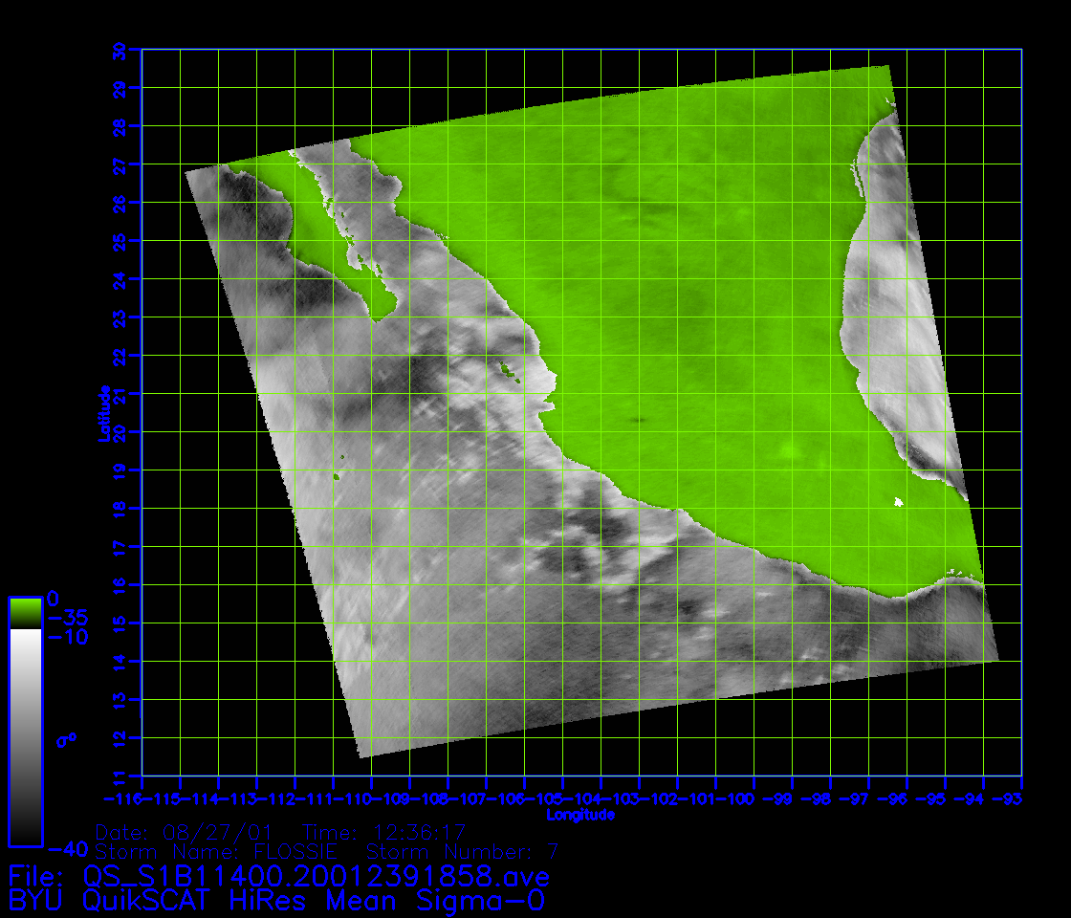Click the green swatch atop the color bar
1071x918 pixels.
[x=25, y=613]
